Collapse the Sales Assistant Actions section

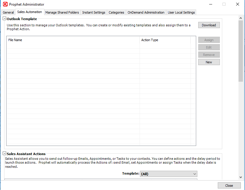pyautogui.click(x=4, y=153)
